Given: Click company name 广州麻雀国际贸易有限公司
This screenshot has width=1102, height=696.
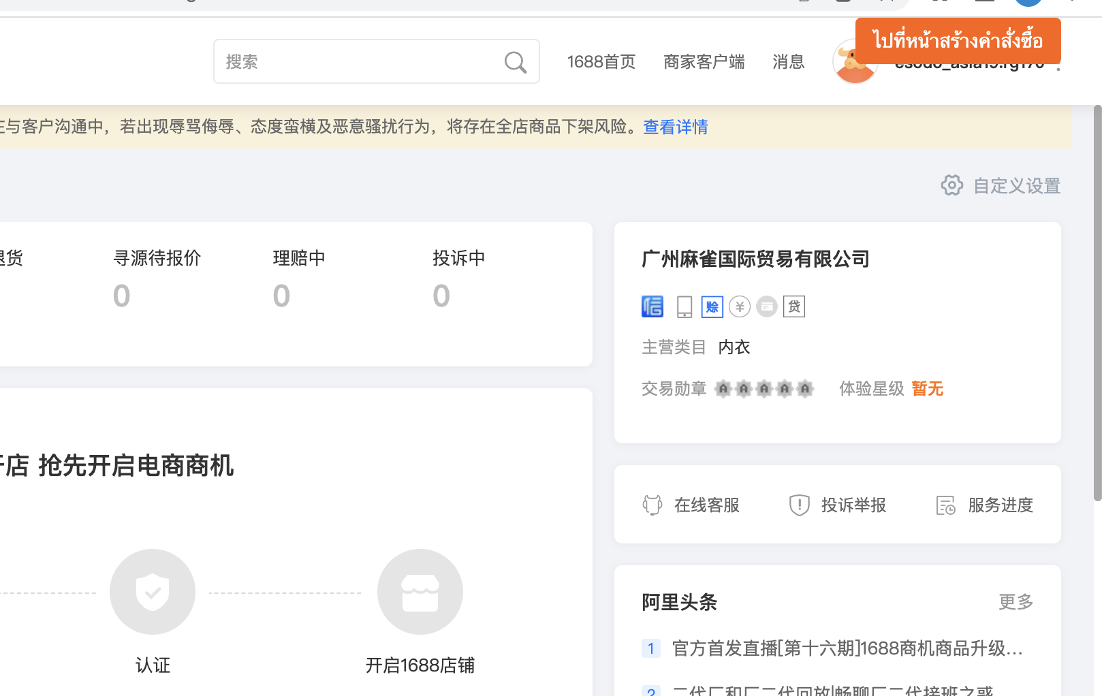Looking at the screenshot, I should [755, 259].
